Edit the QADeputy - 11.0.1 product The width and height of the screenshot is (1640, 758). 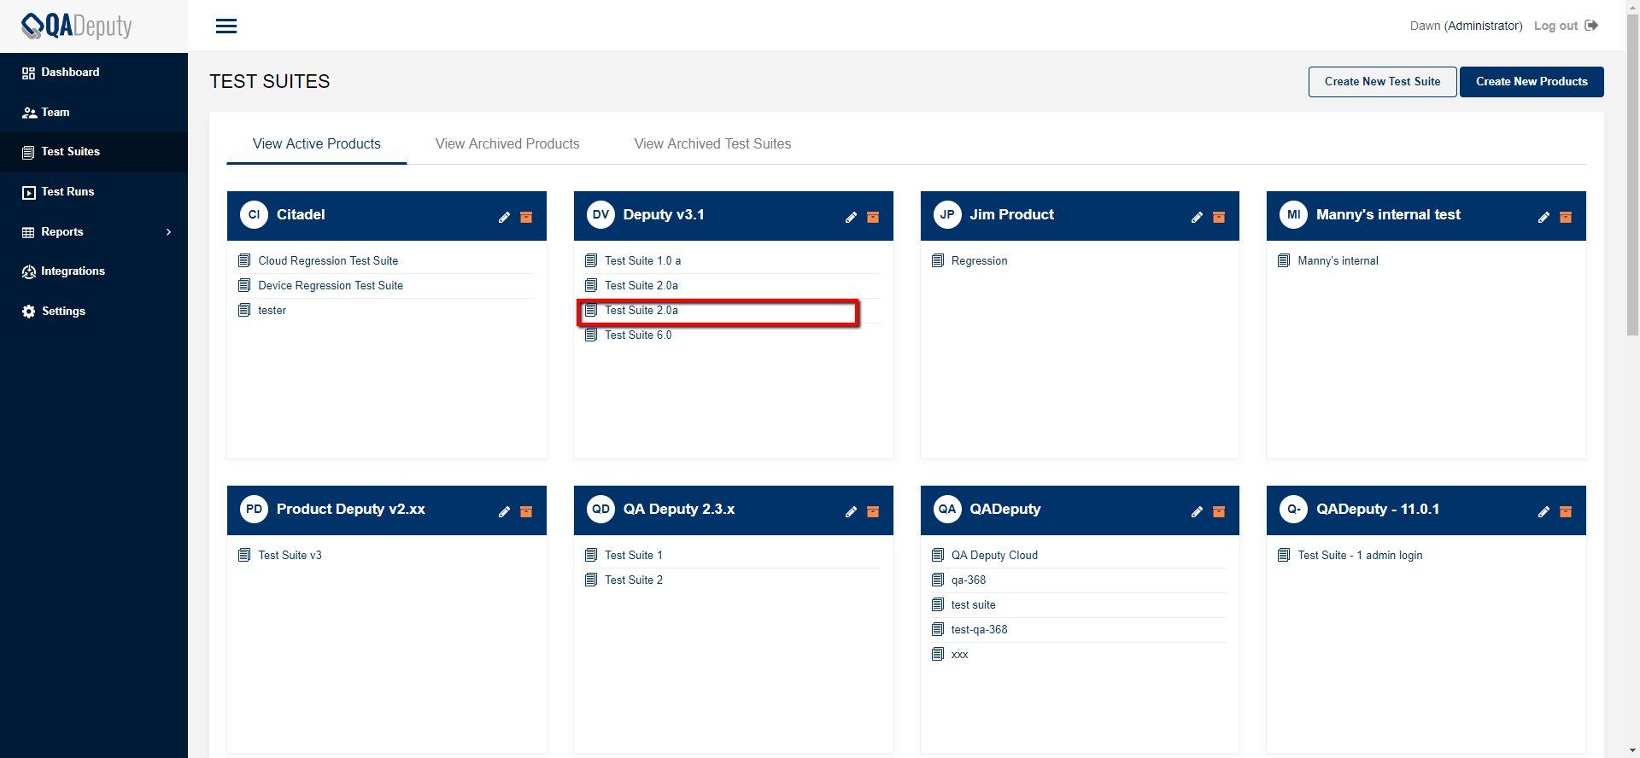tap(1543, 512)
